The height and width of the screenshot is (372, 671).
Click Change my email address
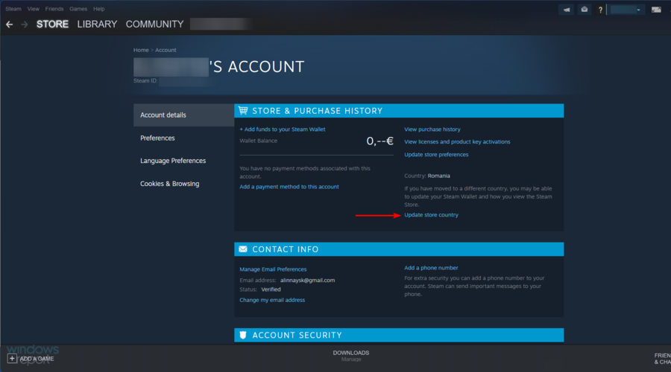pyautogui.click(x=272, y=300)
